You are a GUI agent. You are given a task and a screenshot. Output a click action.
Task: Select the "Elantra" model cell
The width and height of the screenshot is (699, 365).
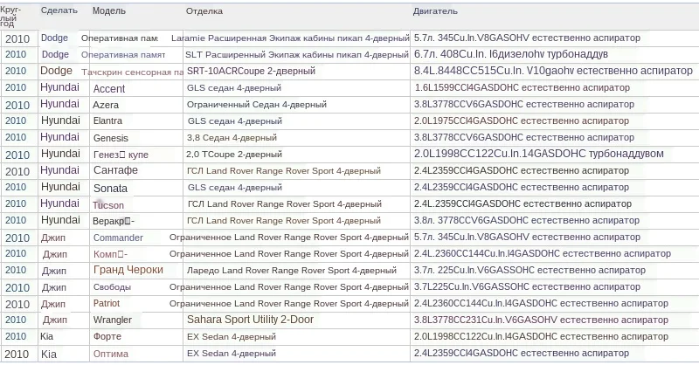point(107,121)
